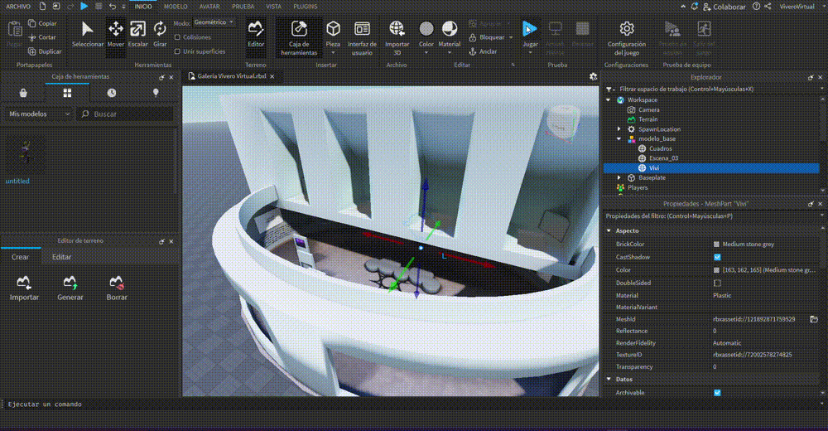828x431 pixels.
Task: Click the BrickColor grey color swatch
Action: pyautogui.click(x=717, y=245)
